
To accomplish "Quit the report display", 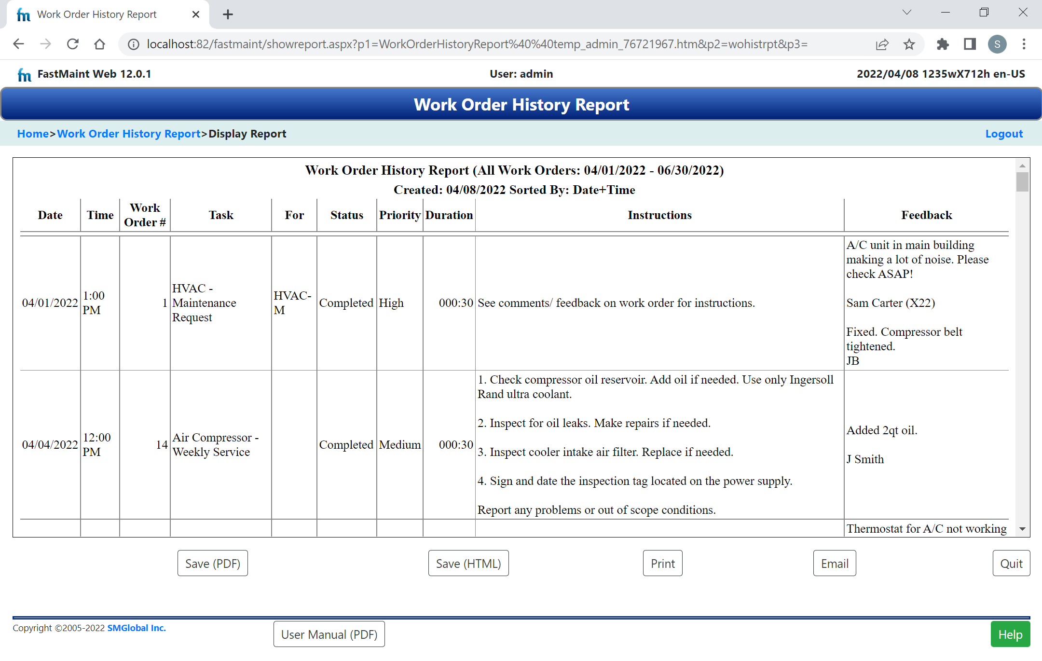I will 1011,563.
